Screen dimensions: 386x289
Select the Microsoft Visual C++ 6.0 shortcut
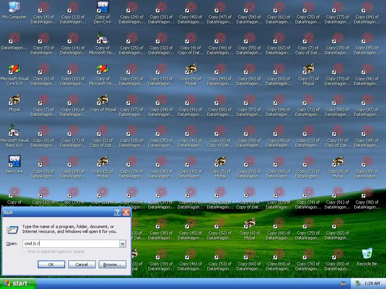tap(14, 75)
